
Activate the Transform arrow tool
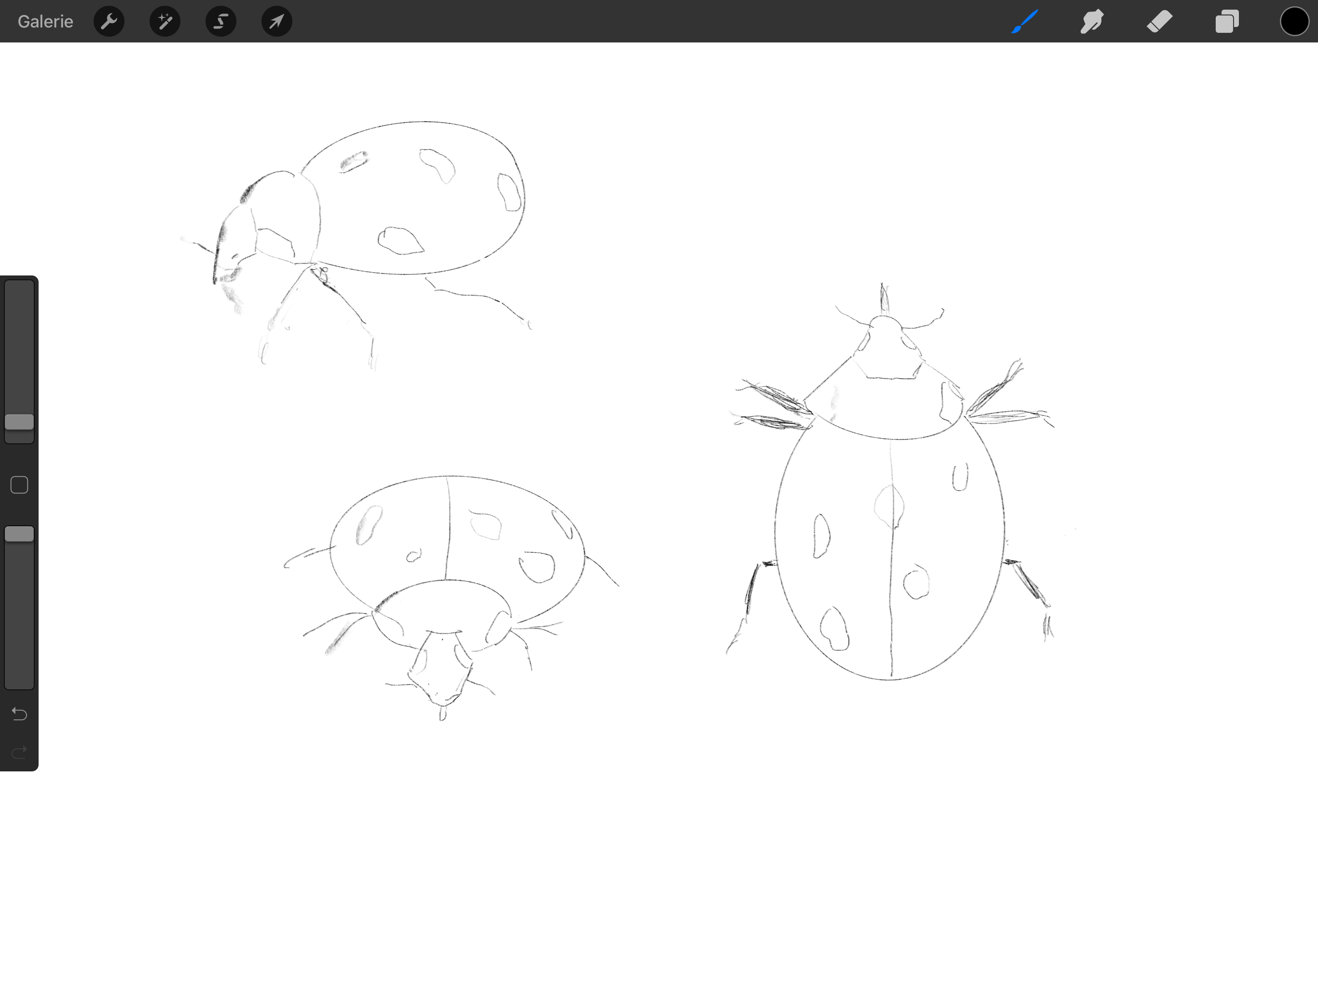276,22
